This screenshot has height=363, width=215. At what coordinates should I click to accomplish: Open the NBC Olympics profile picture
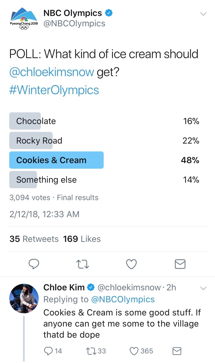(24, 19)
